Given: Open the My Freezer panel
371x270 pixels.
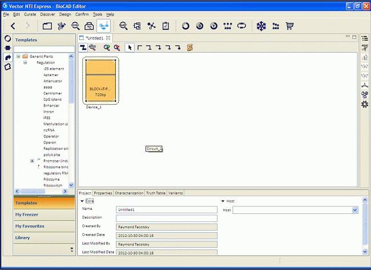Looking at the screenshot, I should coord(30,215).
